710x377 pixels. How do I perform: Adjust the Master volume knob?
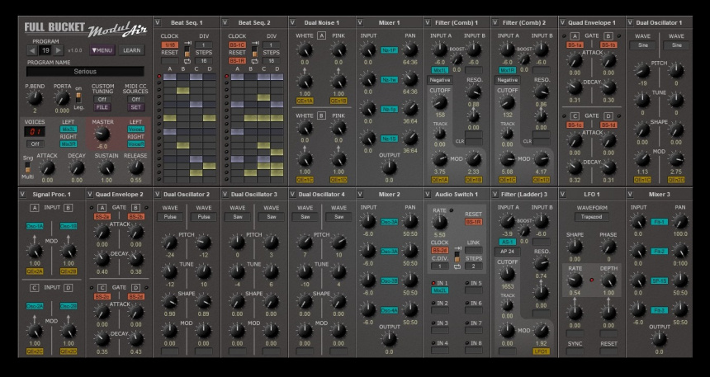[102, 134]
